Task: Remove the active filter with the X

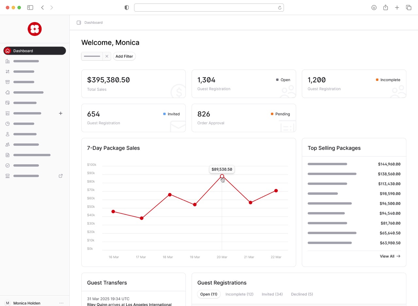Action: click(107, 56)
